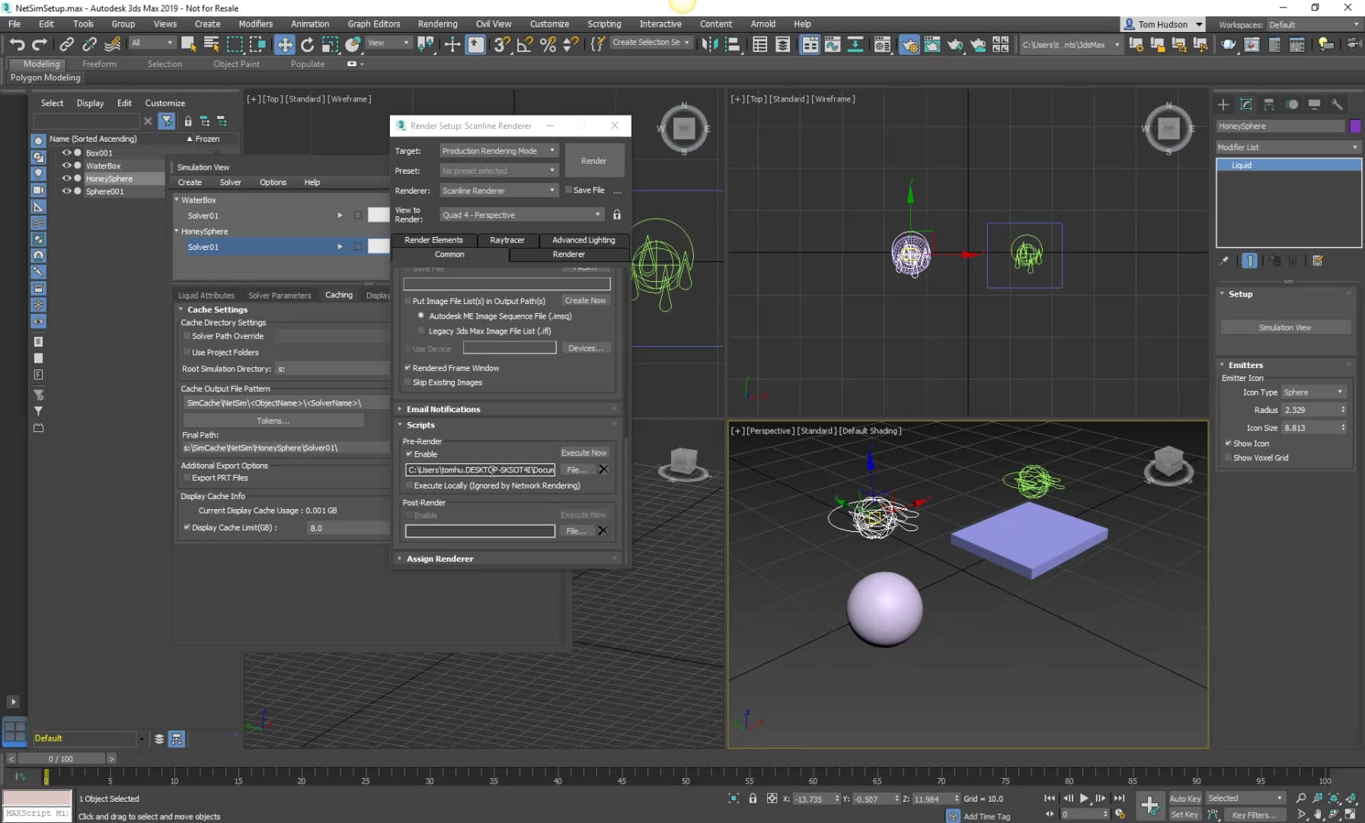Toggle visibility eye of Box001

click(66, 152)
